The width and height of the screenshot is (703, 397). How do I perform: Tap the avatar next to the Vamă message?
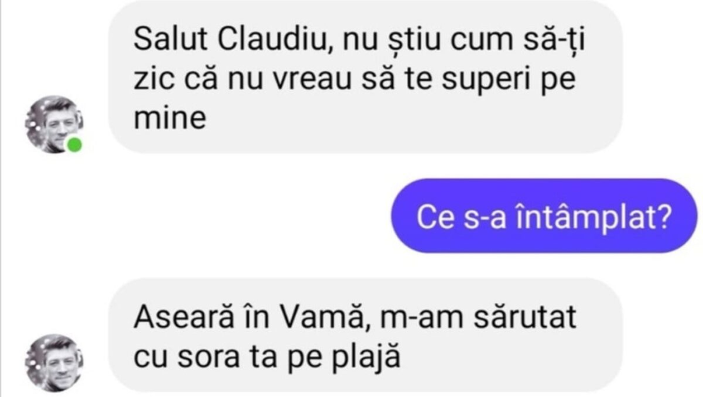[54, 363]
